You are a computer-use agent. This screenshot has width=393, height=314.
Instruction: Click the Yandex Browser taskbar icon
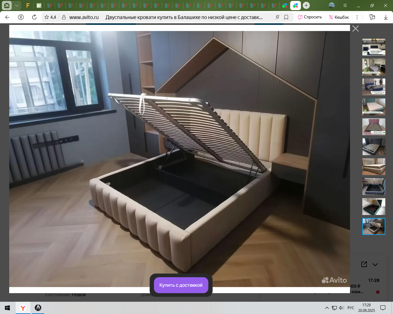(23, 308)
